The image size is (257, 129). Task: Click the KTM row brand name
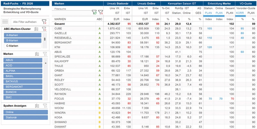[x=57, y=47]
